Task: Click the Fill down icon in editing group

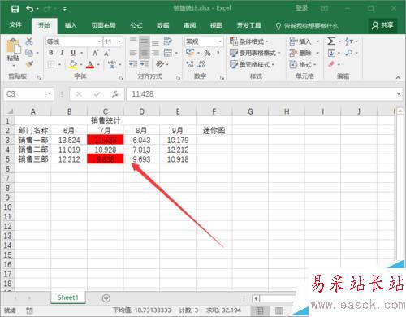Action: [x=331, y=53]
